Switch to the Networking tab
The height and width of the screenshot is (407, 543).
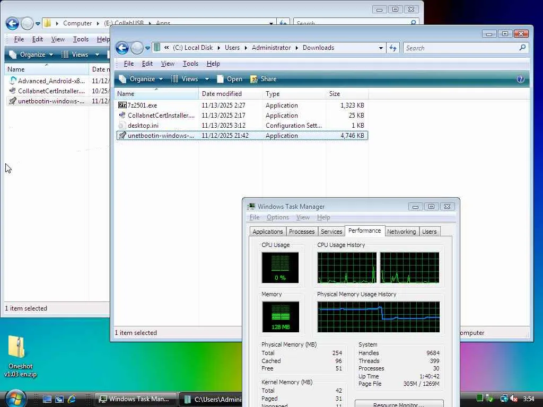(x=401, y=232)
